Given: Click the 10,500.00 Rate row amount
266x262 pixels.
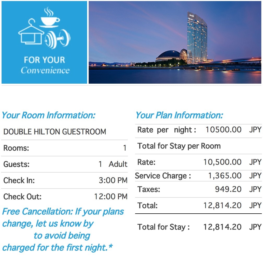Looking at the screenshot, I should pyautogui.click(x=222, y=162).
